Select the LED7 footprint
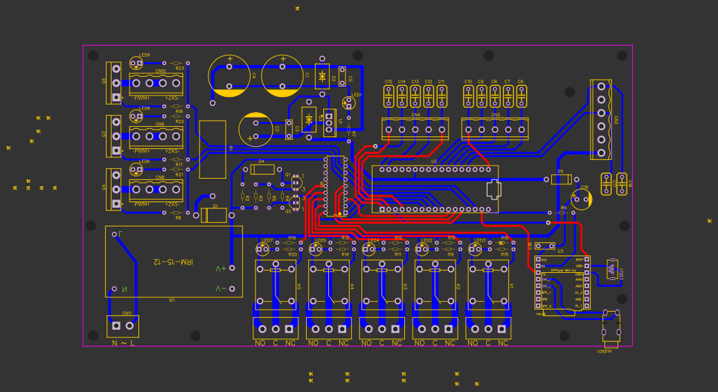The height and width of the screenshot is (392, 718). point(263,249)
